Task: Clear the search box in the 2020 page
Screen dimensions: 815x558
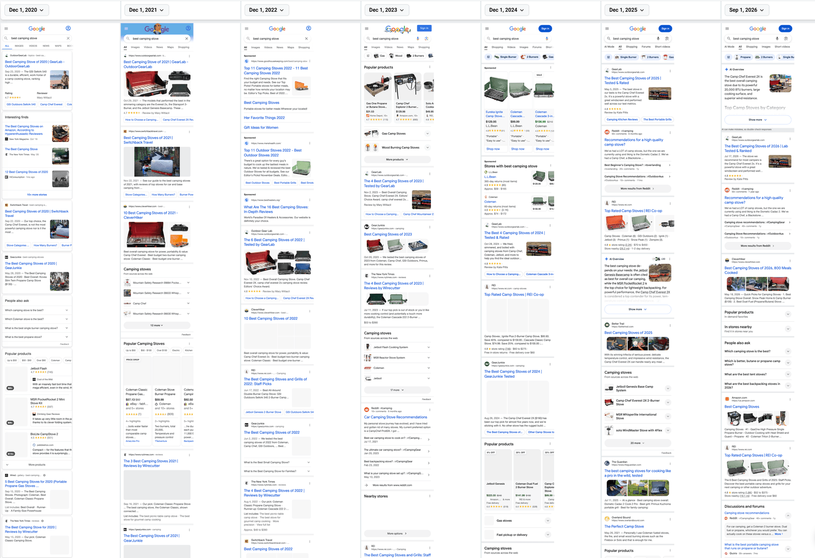Action: coord(68,38)
